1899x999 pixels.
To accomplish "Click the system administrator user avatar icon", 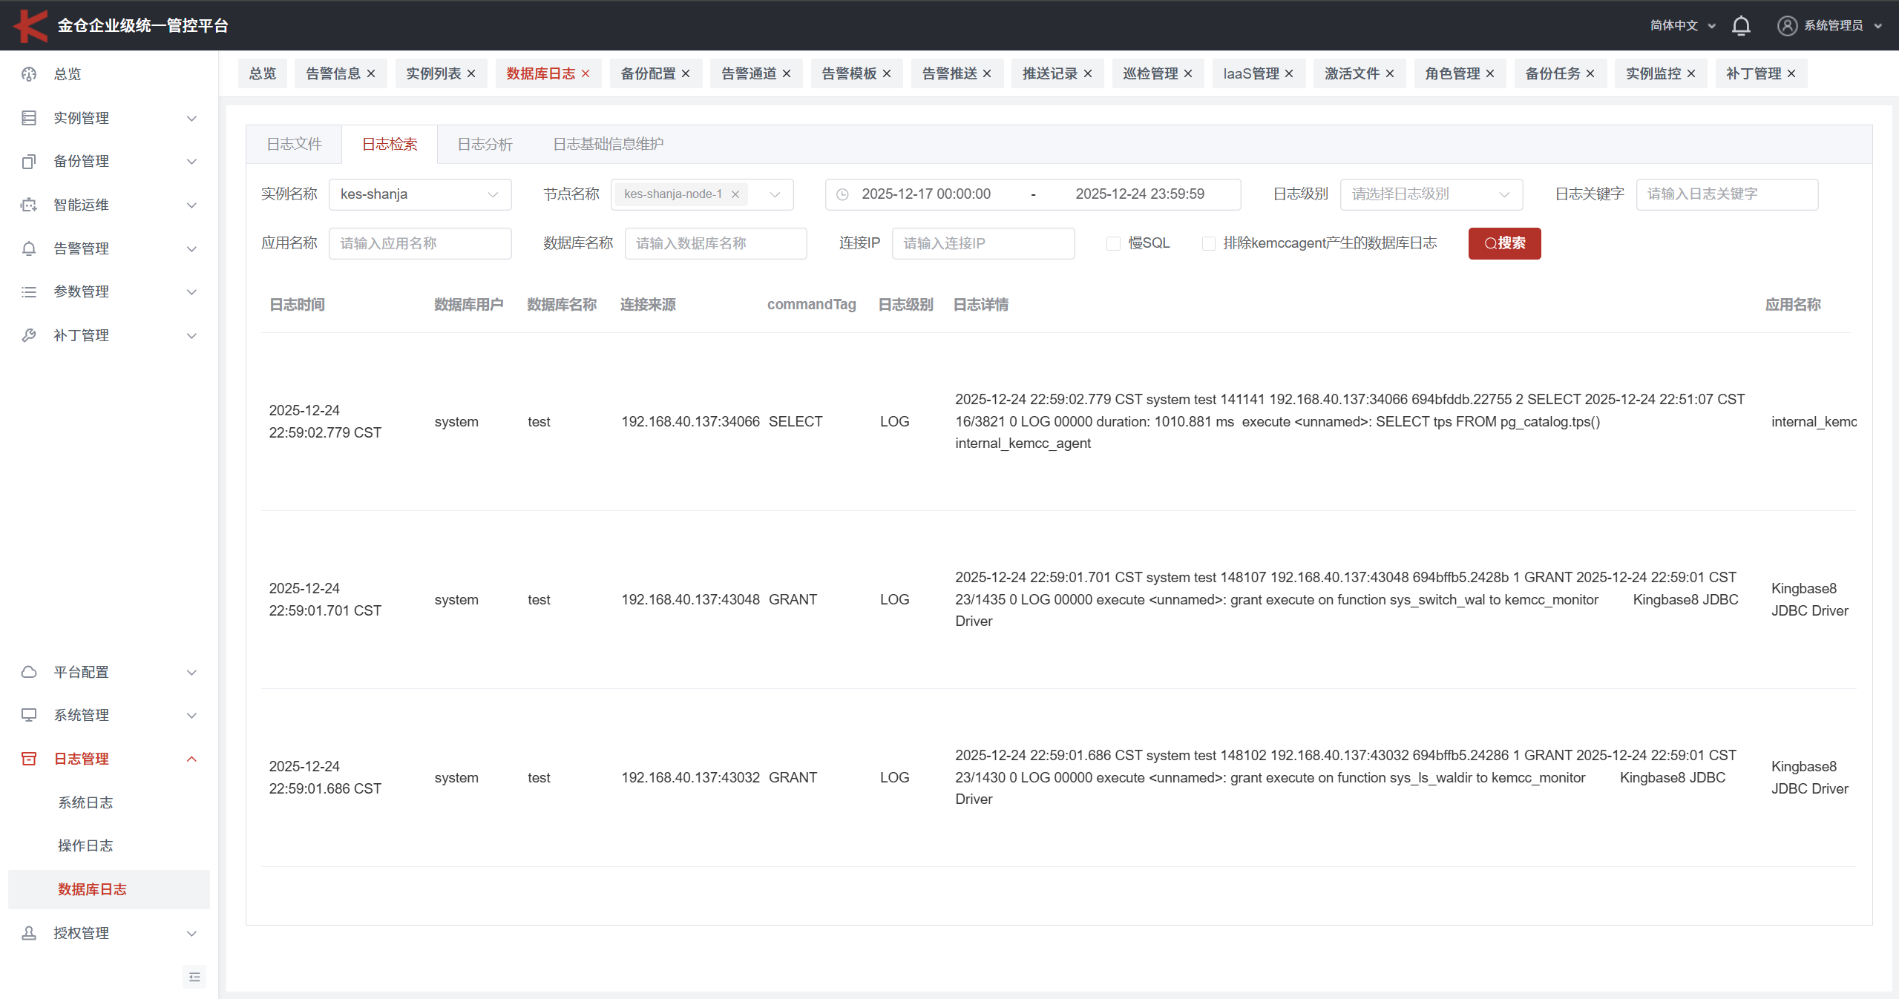I will [1787, 26].
